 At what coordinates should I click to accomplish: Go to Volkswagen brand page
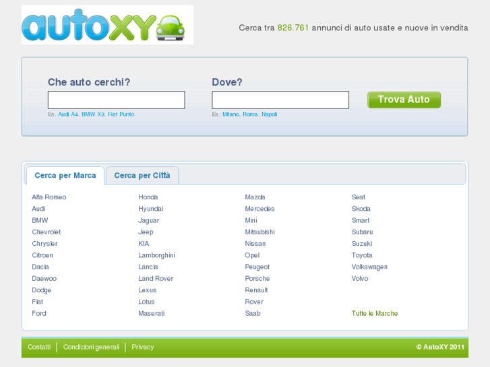click(369, 267)
